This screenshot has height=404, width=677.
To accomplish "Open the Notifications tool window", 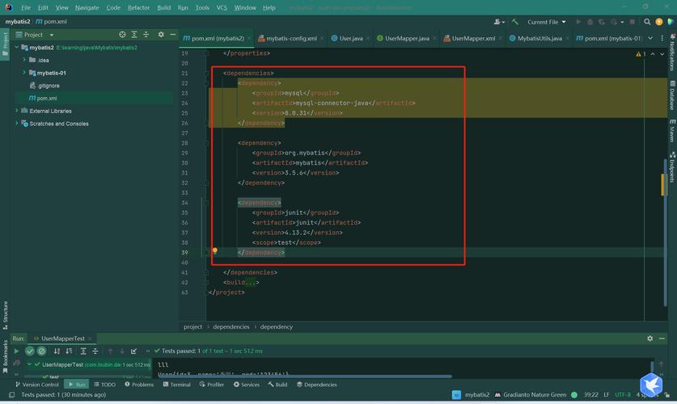I will coord(672,53).
